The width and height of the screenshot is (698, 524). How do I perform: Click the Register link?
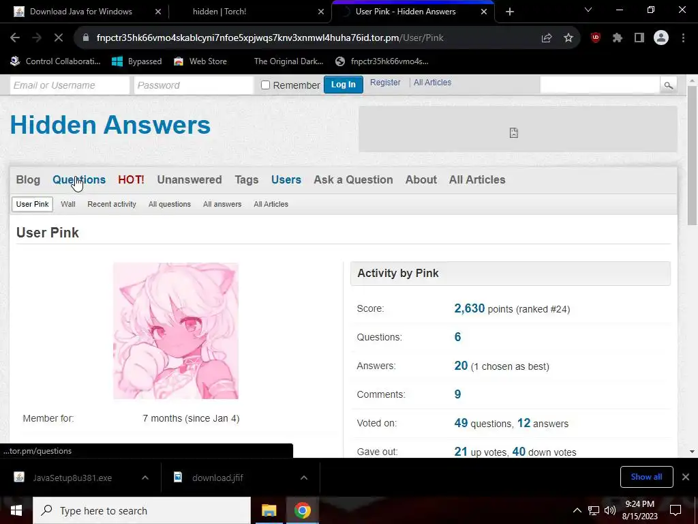pos(385,83)
